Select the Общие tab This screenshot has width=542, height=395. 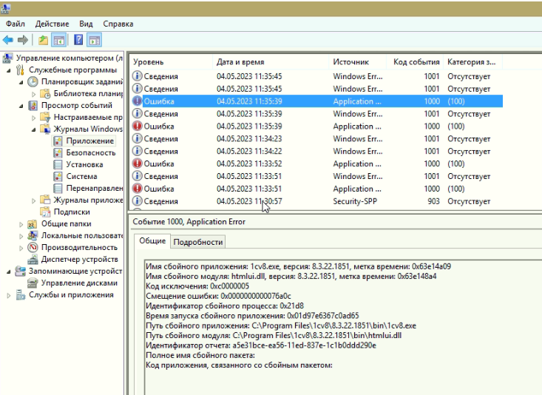(x=152, y=240)
